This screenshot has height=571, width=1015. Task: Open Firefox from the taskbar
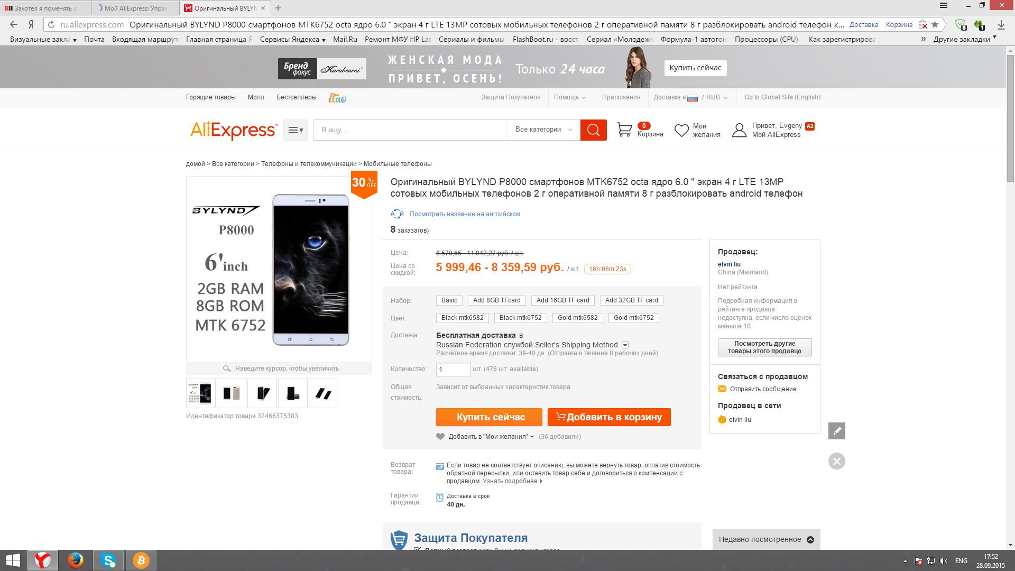tap(76, 560)
